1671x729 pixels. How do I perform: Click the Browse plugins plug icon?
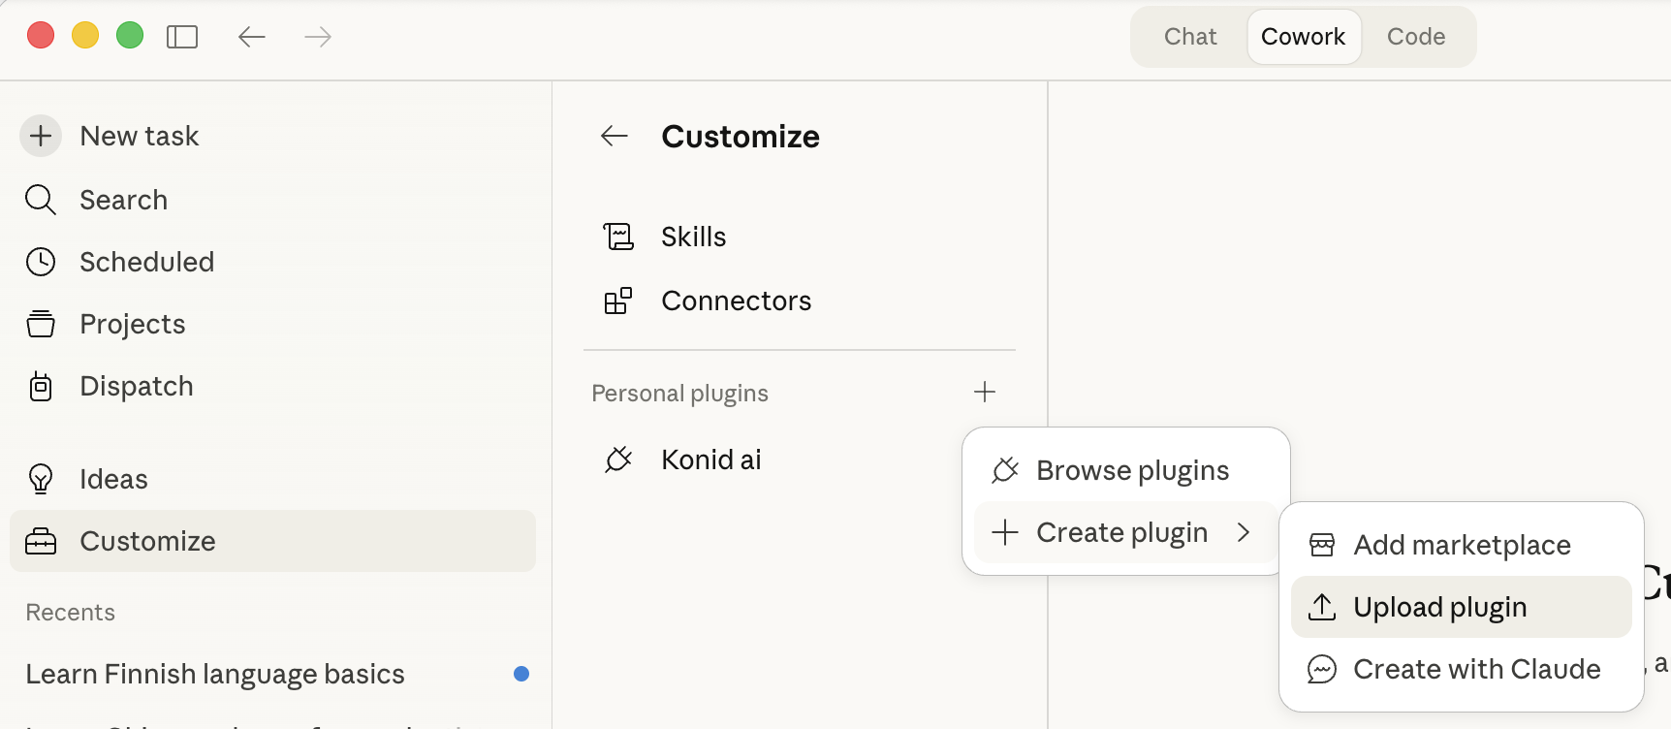coord(1005,470)
